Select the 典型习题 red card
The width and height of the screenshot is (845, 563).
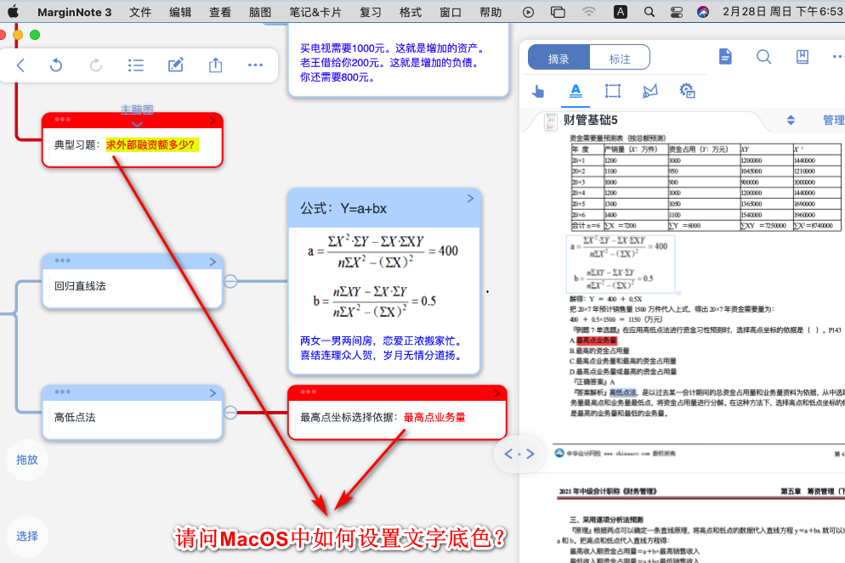click(133, 140)
